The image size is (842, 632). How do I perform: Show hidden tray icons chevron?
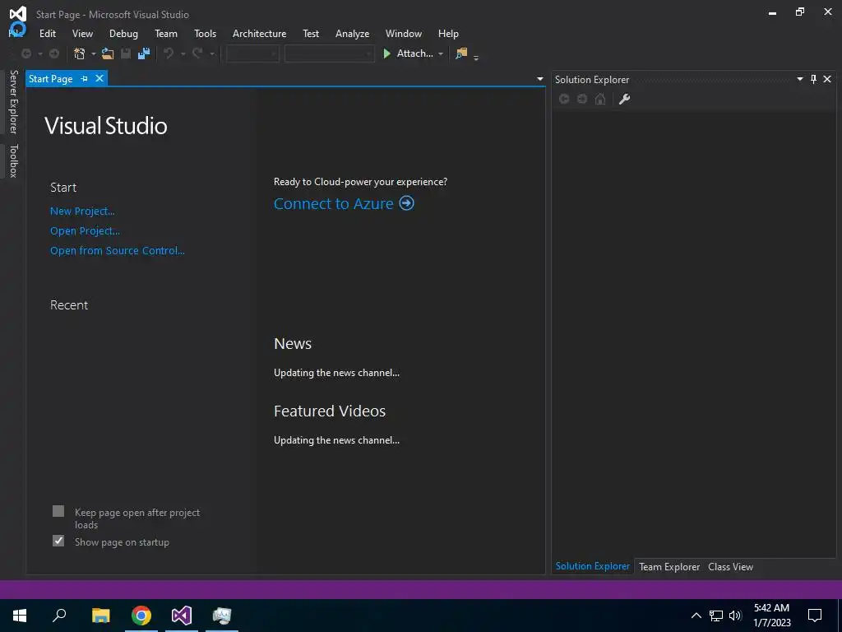[x=696, y=616]
